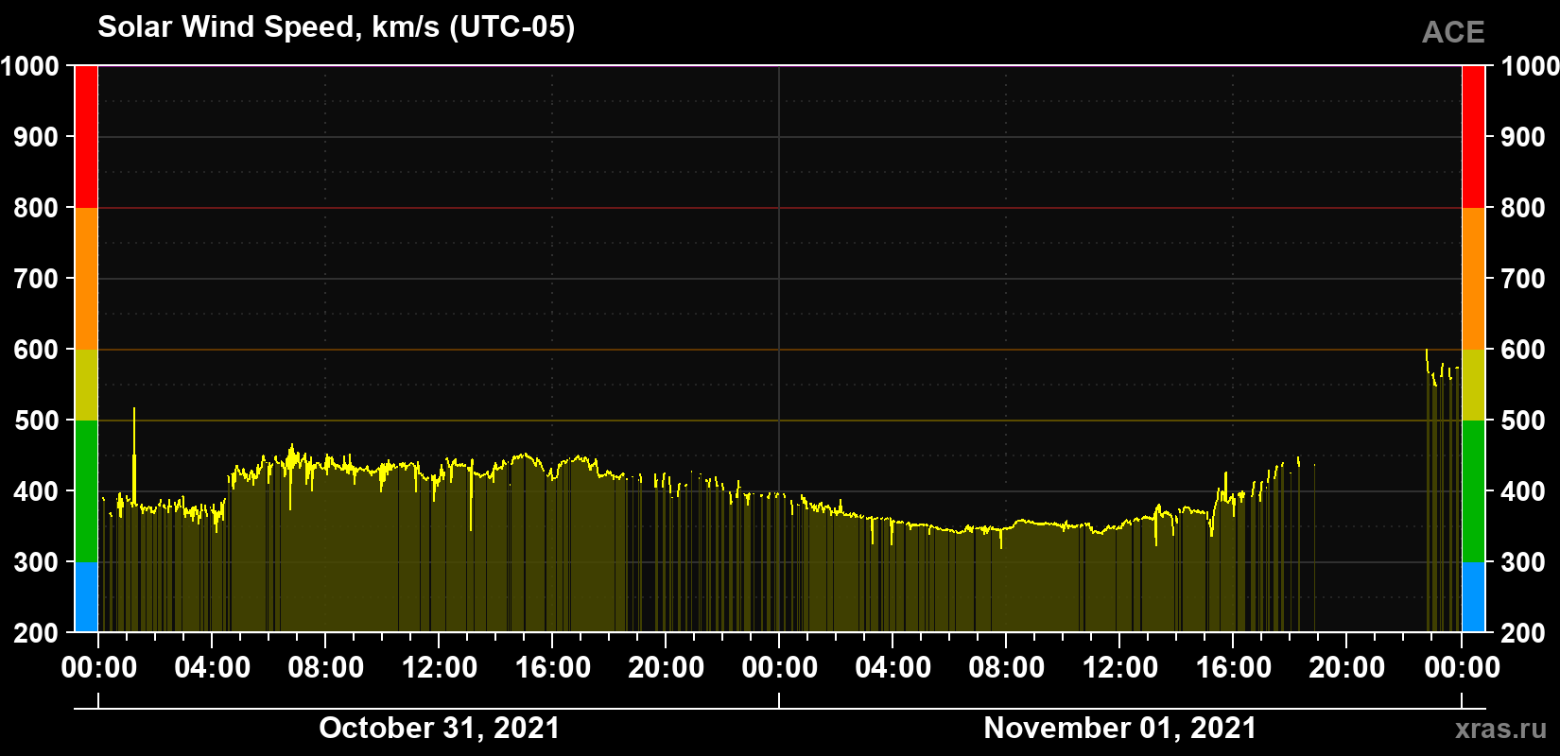Click the 500 label on left axis
This screenshot has height=756, width=1560.
pyautogui.click(x=37, y=421)
